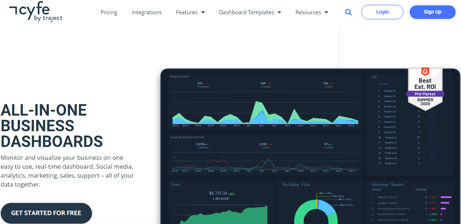461x224 pixels.
Task: Click the dashboard preview image
Action: click(x=311, y=146)
